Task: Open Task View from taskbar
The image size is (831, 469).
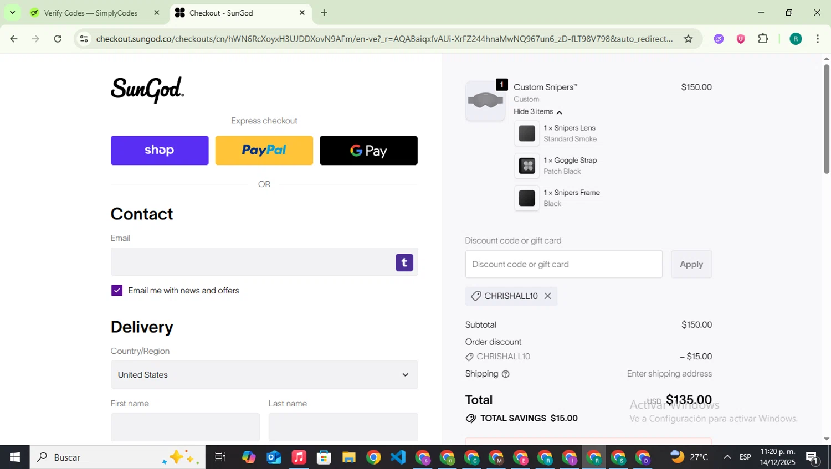Action: (220, 457)
